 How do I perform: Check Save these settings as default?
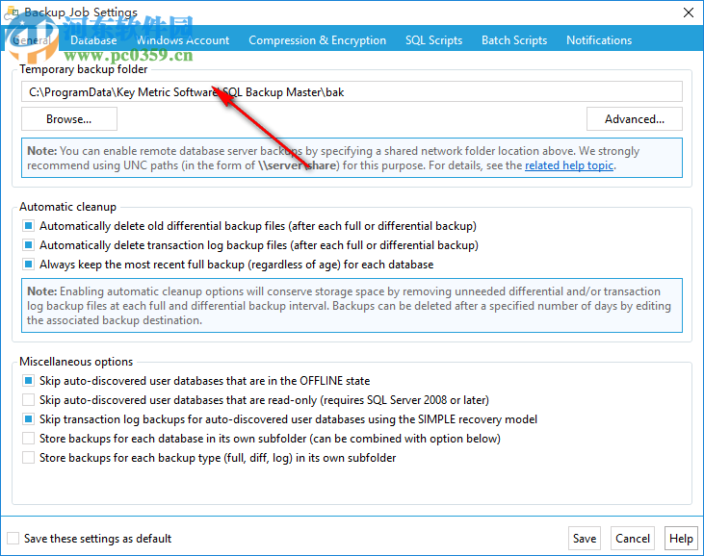click(x=13, y=539)
